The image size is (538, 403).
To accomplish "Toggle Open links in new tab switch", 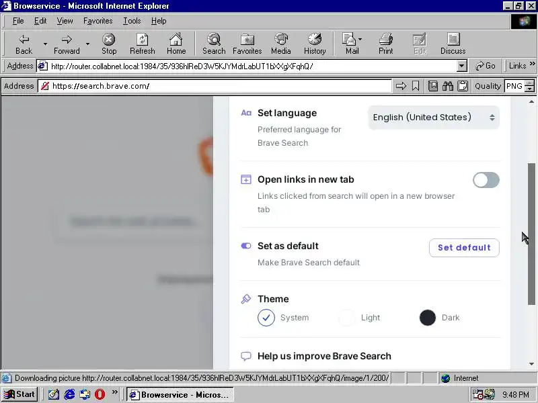I will 486,180.
